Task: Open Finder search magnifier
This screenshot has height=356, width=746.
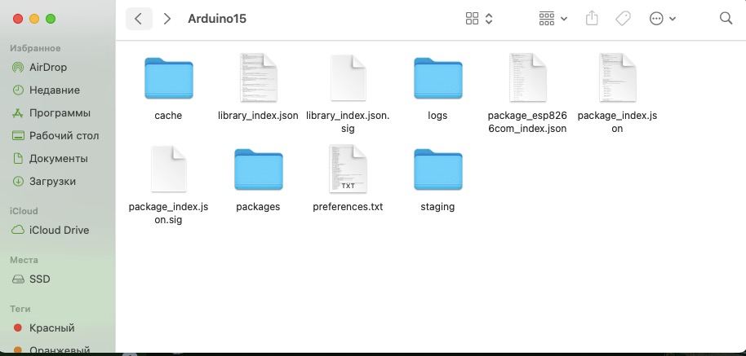Action: coord(726,19)
